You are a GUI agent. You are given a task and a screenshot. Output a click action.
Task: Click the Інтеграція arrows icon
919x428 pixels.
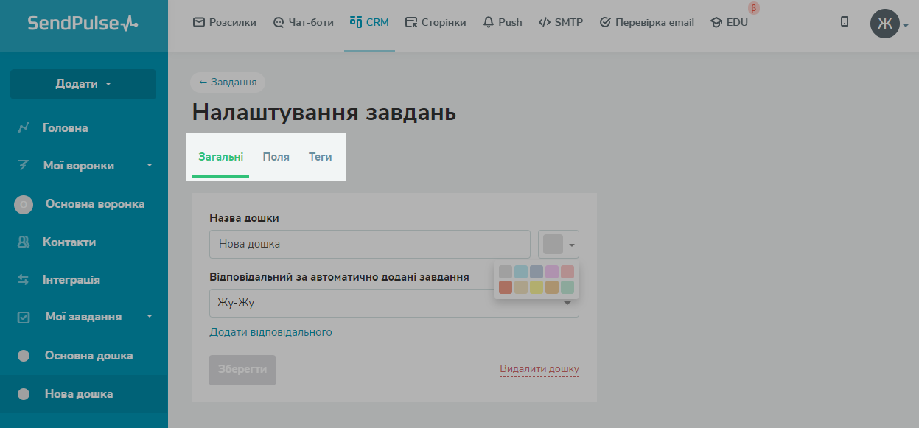(24, 280)
